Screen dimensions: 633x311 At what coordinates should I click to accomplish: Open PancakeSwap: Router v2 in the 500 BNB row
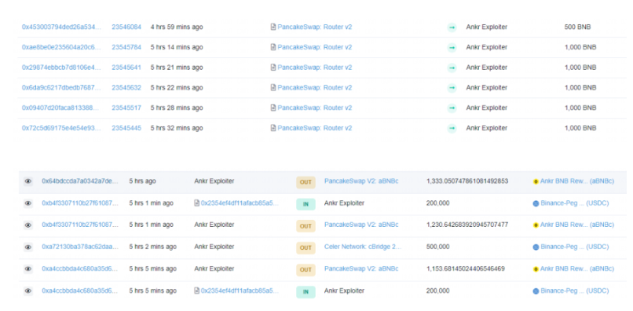314,27
